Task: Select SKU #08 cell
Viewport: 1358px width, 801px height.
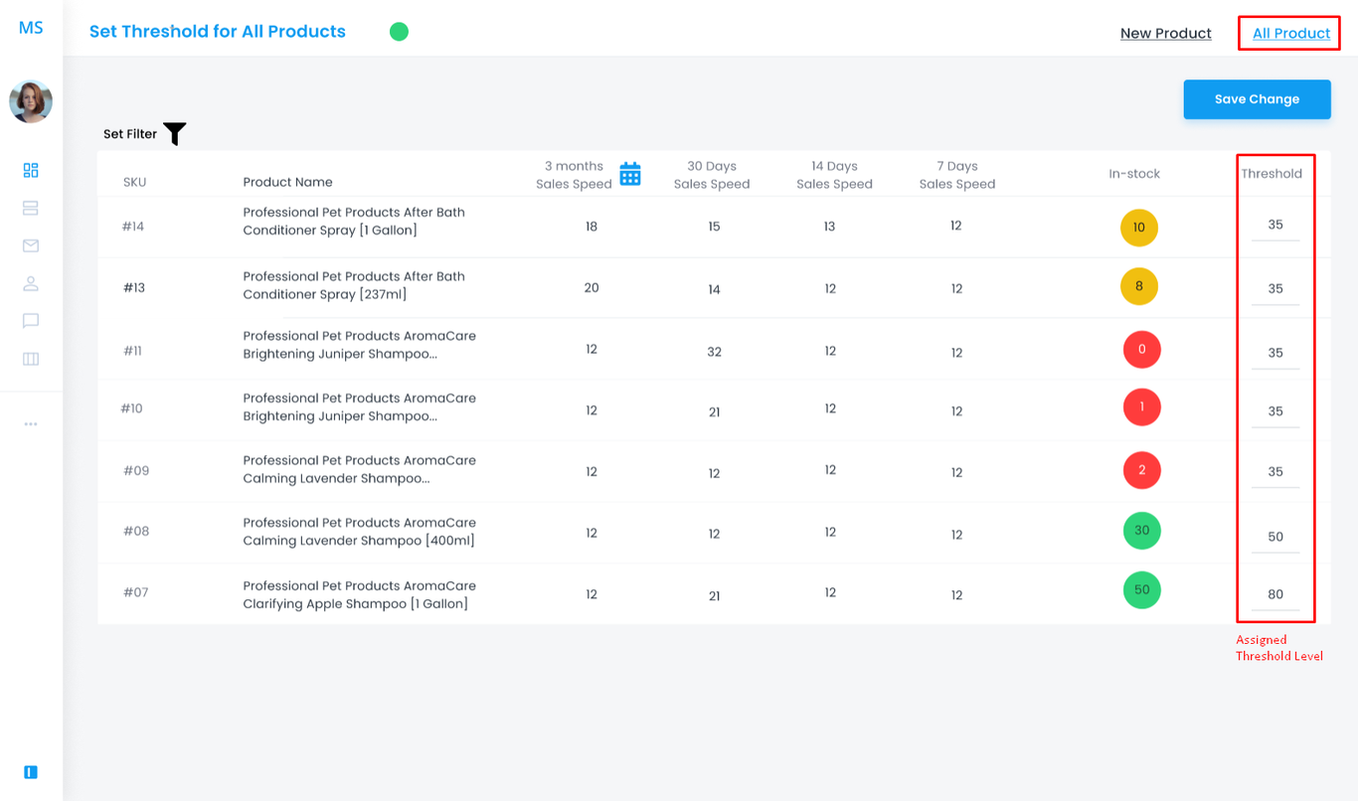Action: coord(136,532)
